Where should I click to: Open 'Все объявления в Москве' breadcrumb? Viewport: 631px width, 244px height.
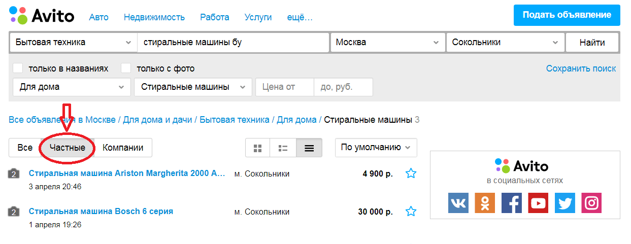point(62,120)
